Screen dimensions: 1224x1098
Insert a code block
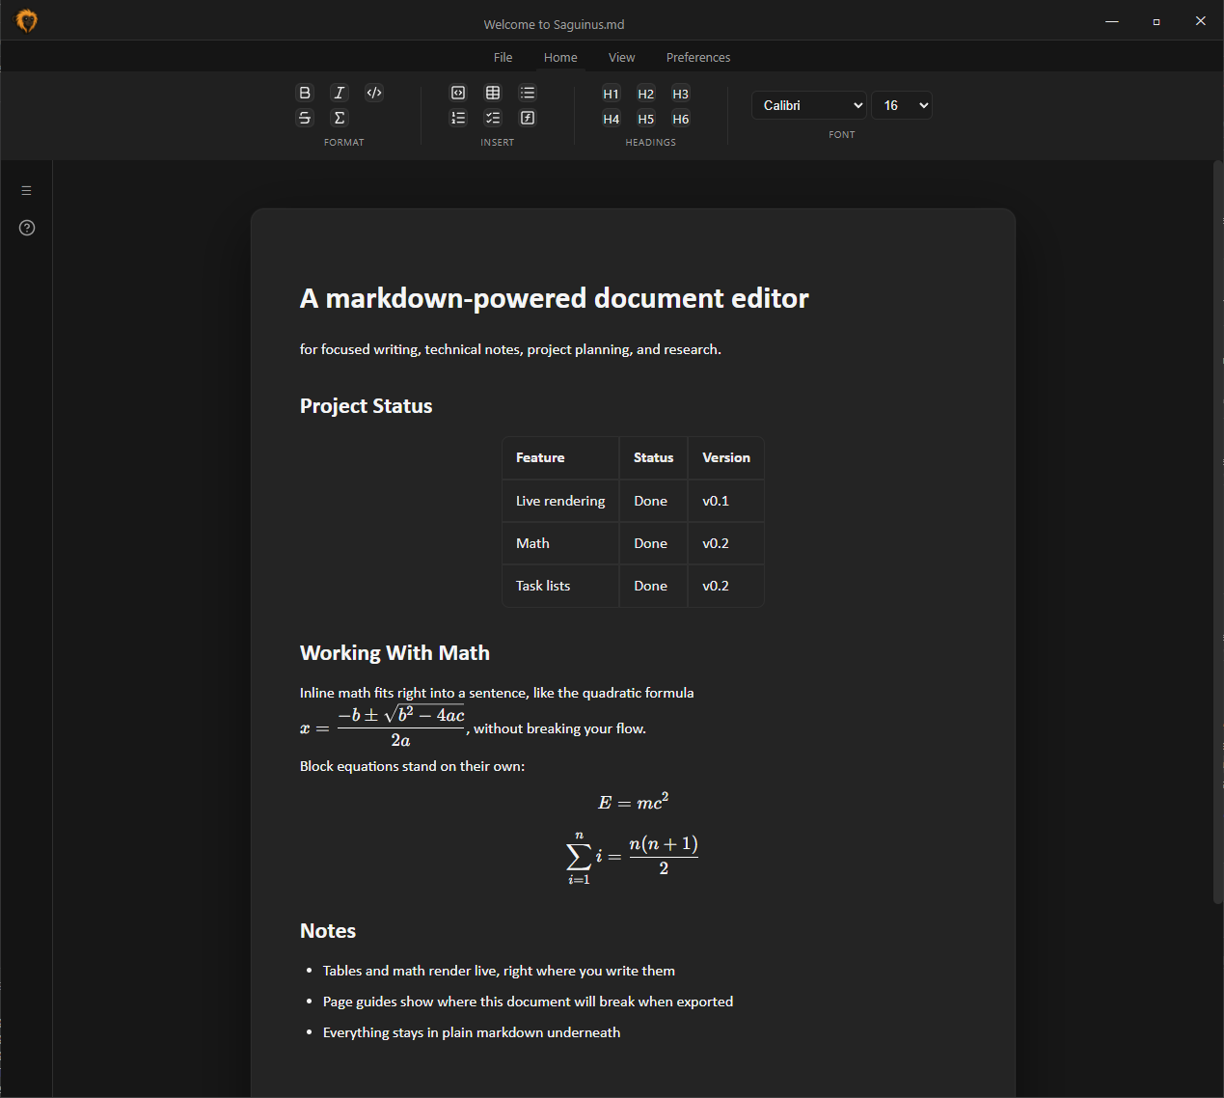tap(458, 93)
